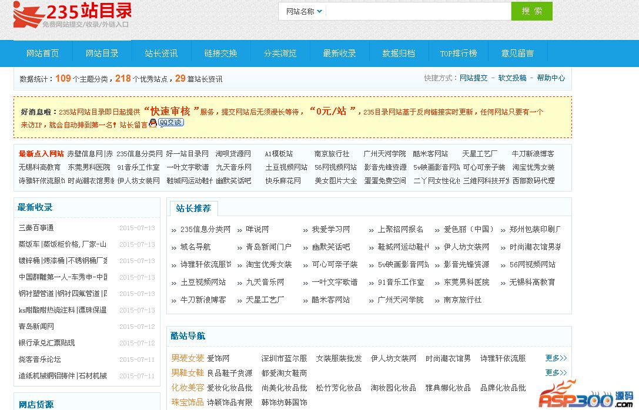The width and height of the screenshot is (639, 410).
Task: Open 网站首页 in the navigation bar
Action: click(43, 53)
